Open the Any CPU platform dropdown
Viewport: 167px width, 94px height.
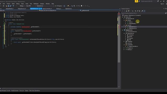(x=31, y=6)
